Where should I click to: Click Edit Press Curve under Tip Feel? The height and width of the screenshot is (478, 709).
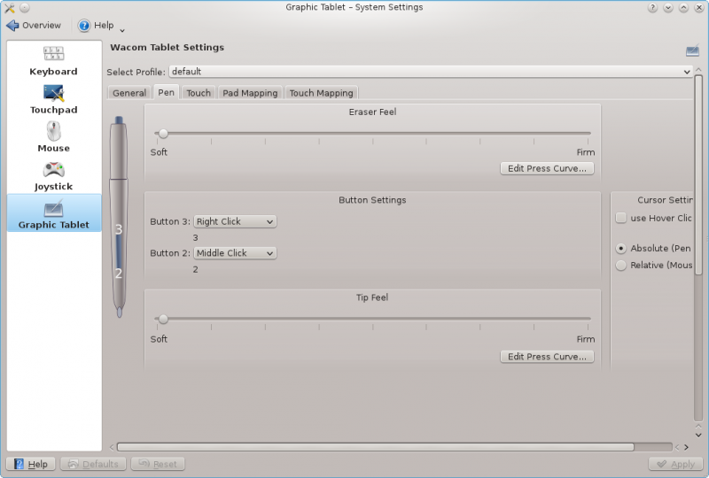pos(547,357)
